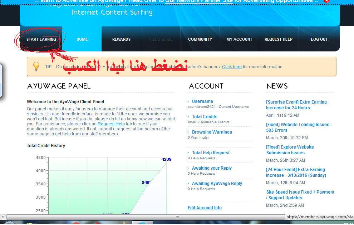Open the REQUEST HELP tab

[x=279, y=39]
